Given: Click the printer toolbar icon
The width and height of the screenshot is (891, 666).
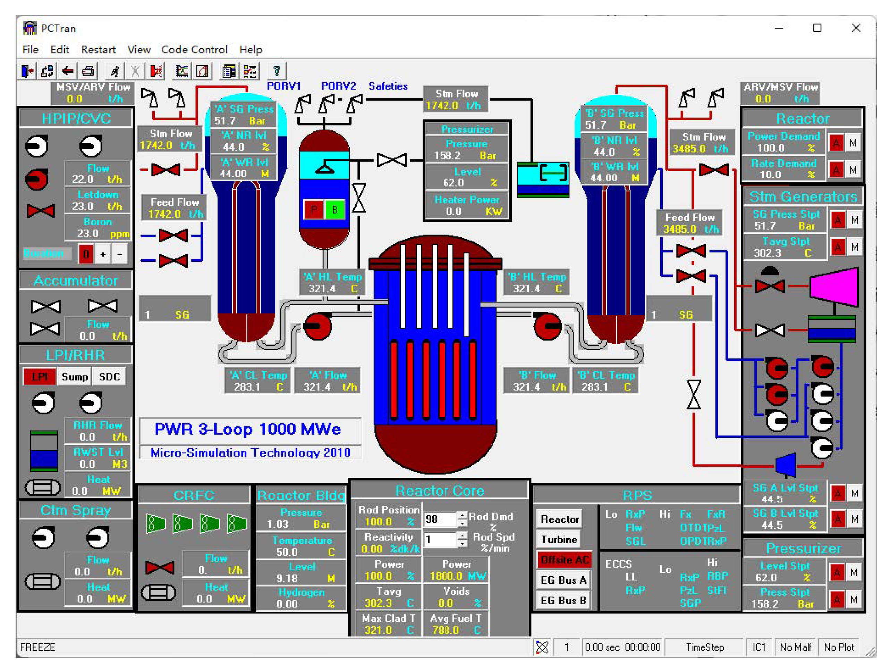Looking at the screenshot, I should tap(88, 71).
